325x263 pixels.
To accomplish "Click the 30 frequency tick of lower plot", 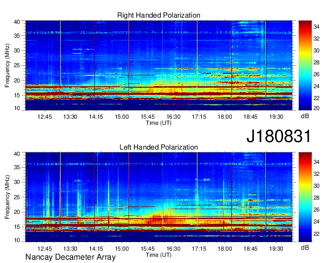I will (x=17, y=182).
